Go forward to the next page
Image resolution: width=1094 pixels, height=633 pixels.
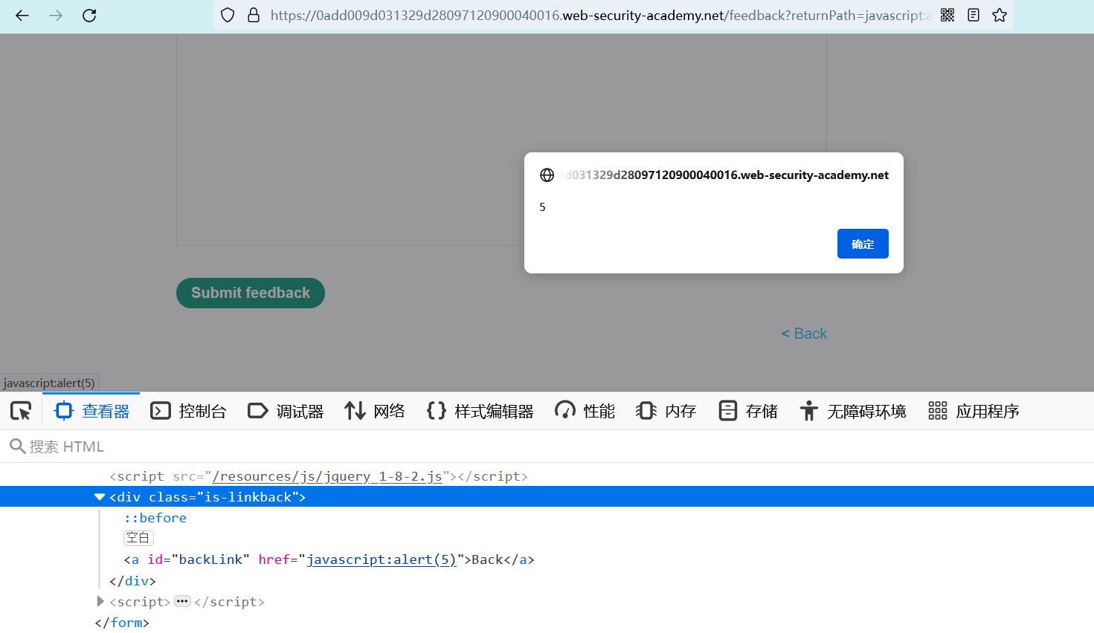[x=56, y=15]
